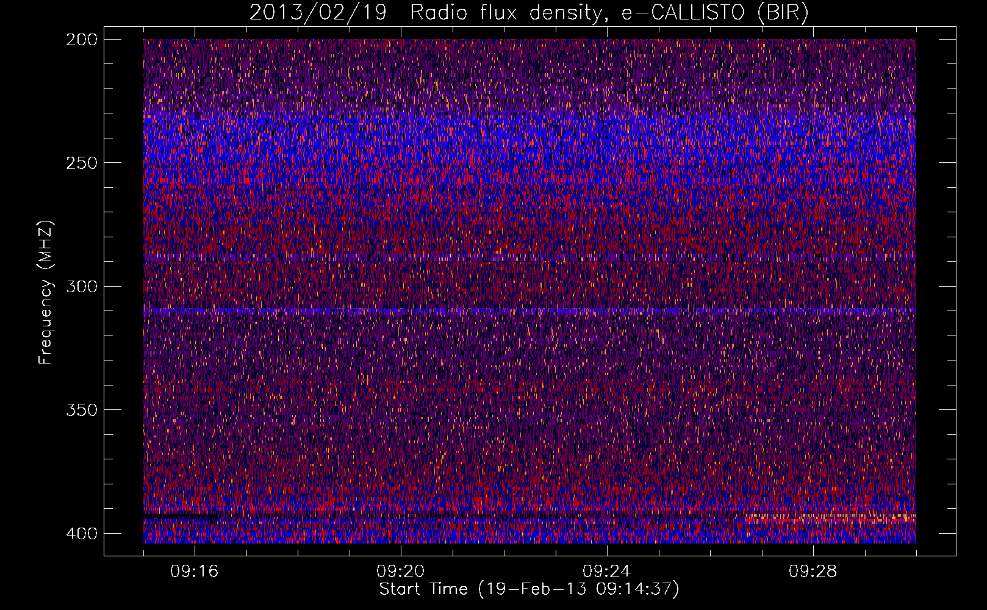
Task: Click the 09:16 time tick label
Action: pos(195,572)
